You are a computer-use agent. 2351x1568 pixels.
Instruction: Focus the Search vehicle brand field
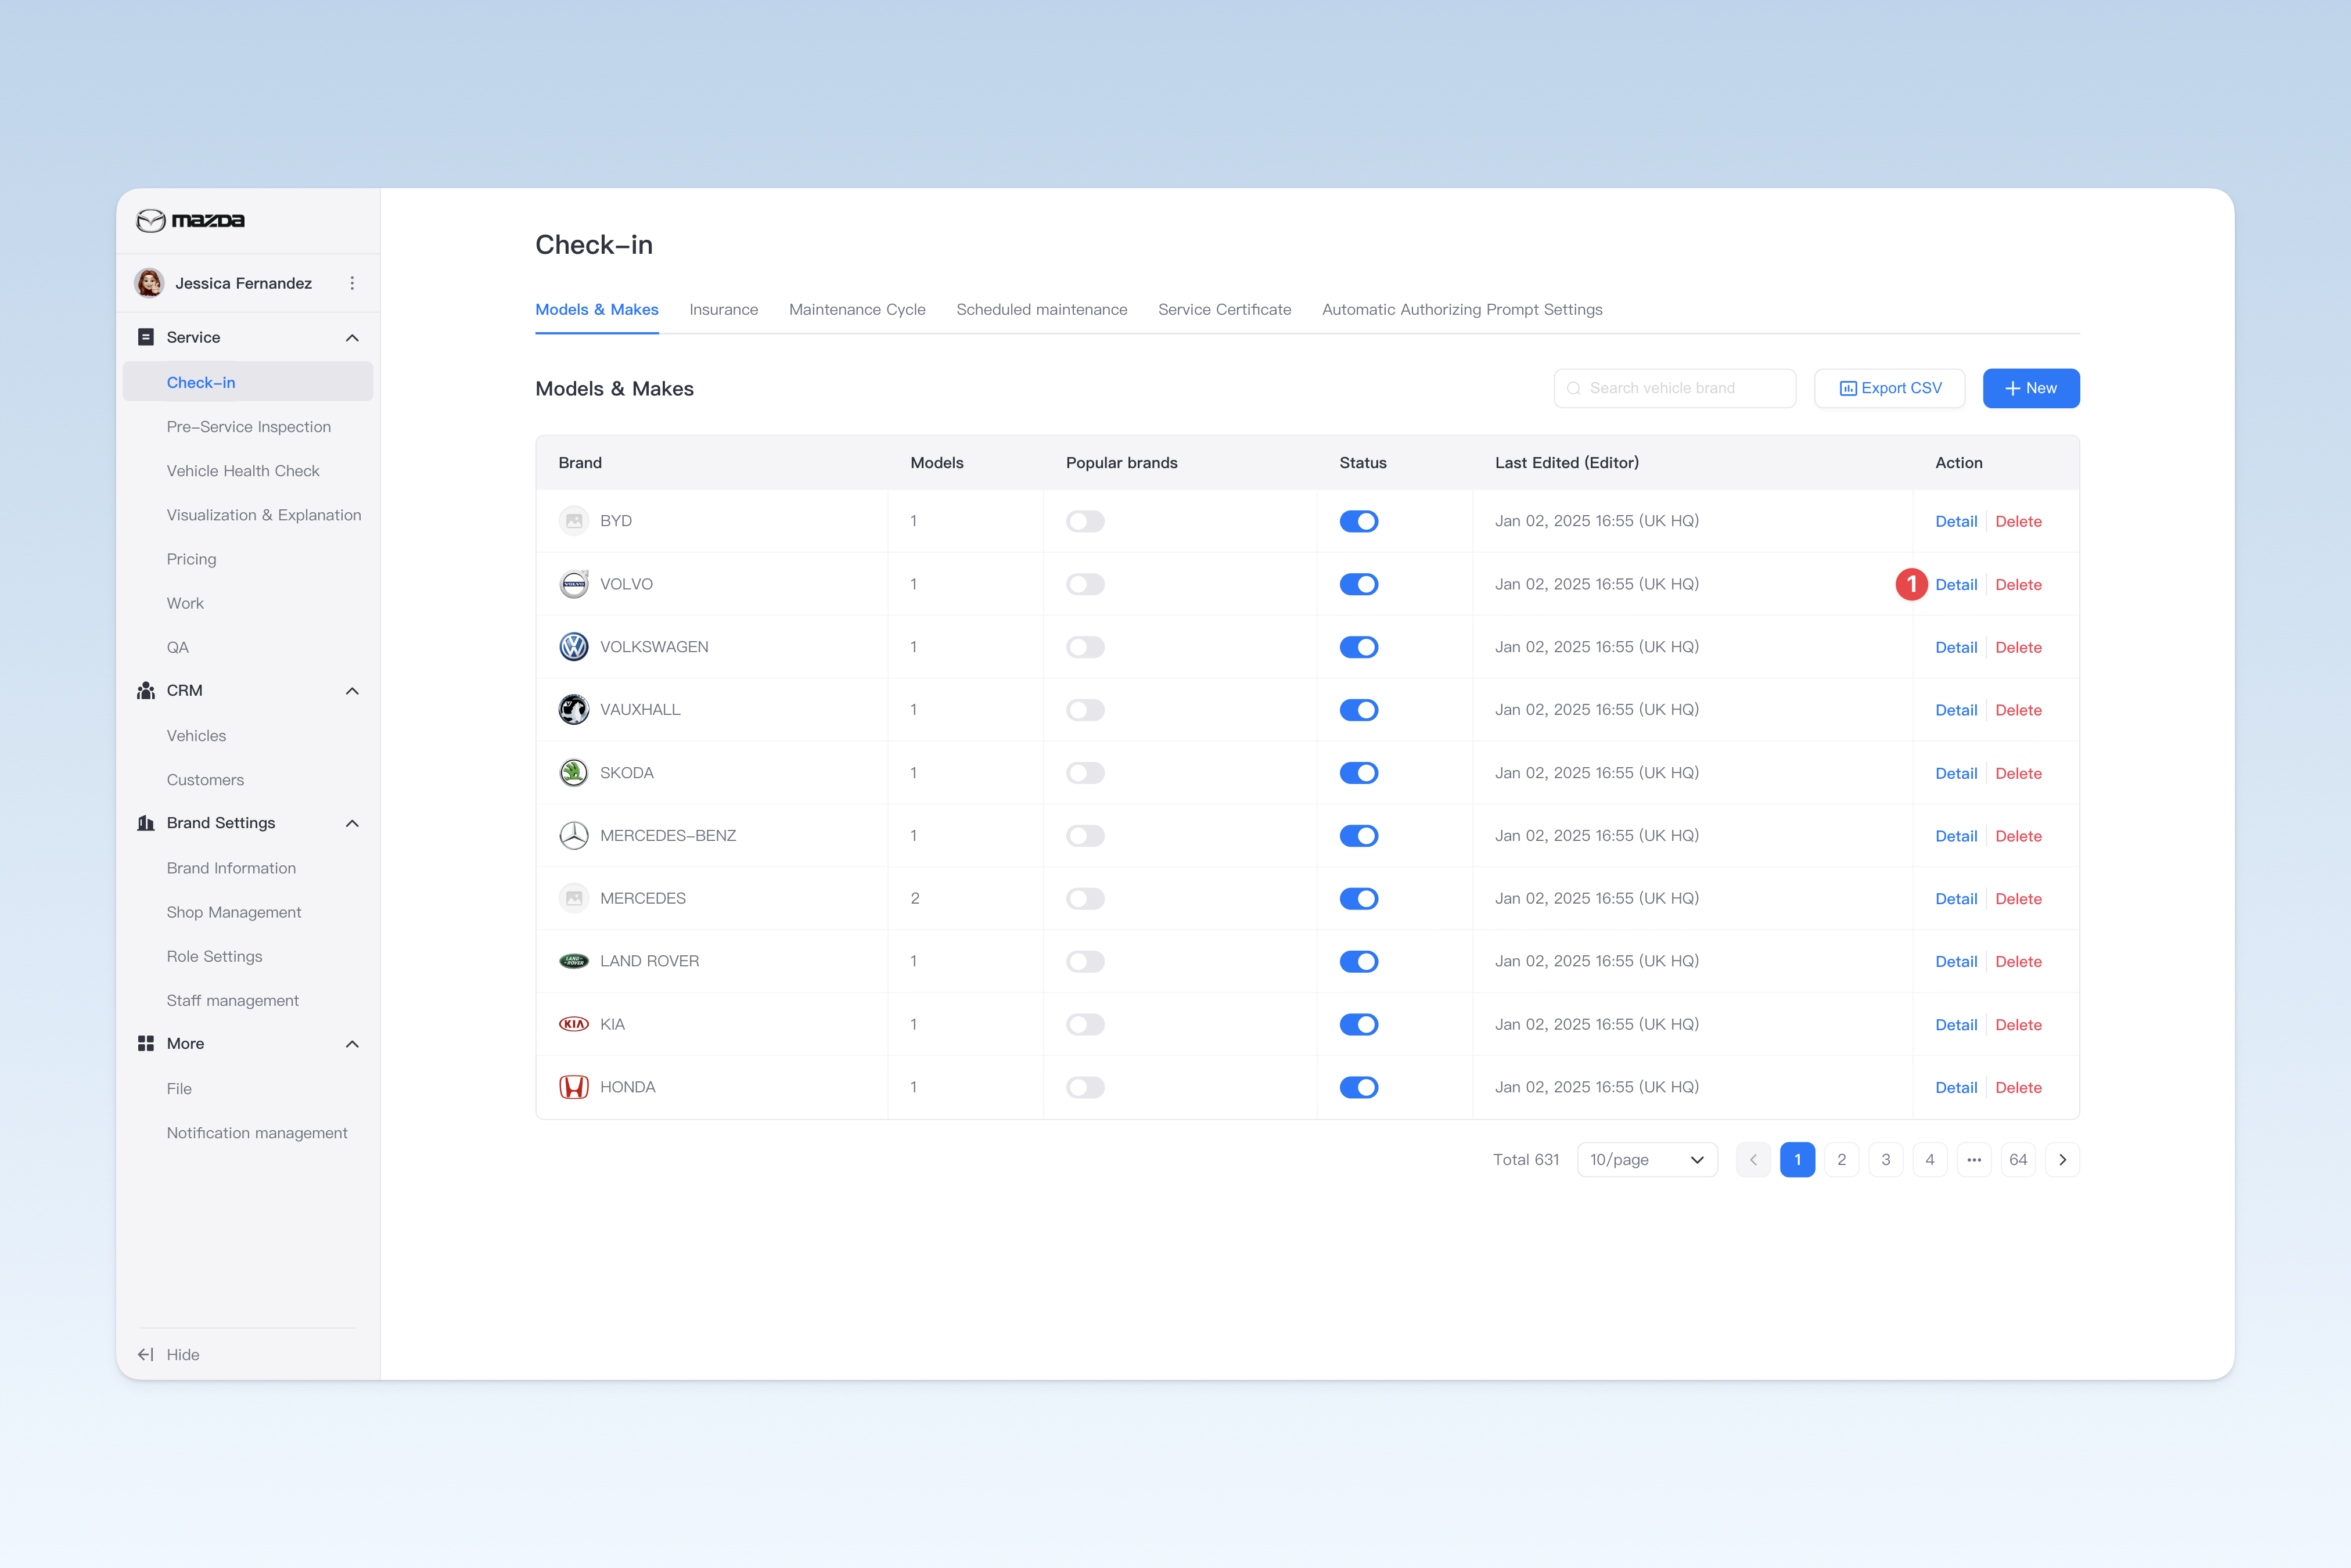point(1674,388)
